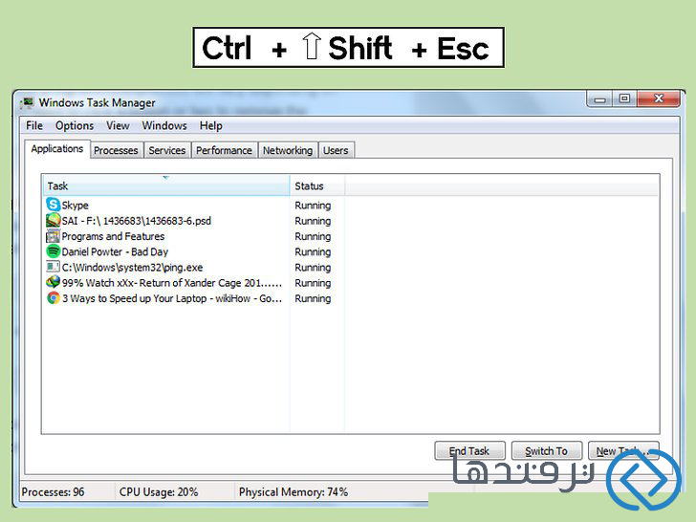Click Physical Memory: 74% in status bar

(294, 491)
